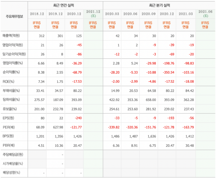
Task: Select the 시가배당률(%) row label
Action: coord(13,164)
